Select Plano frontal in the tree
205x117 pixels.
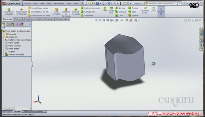[x=14, y=43]
